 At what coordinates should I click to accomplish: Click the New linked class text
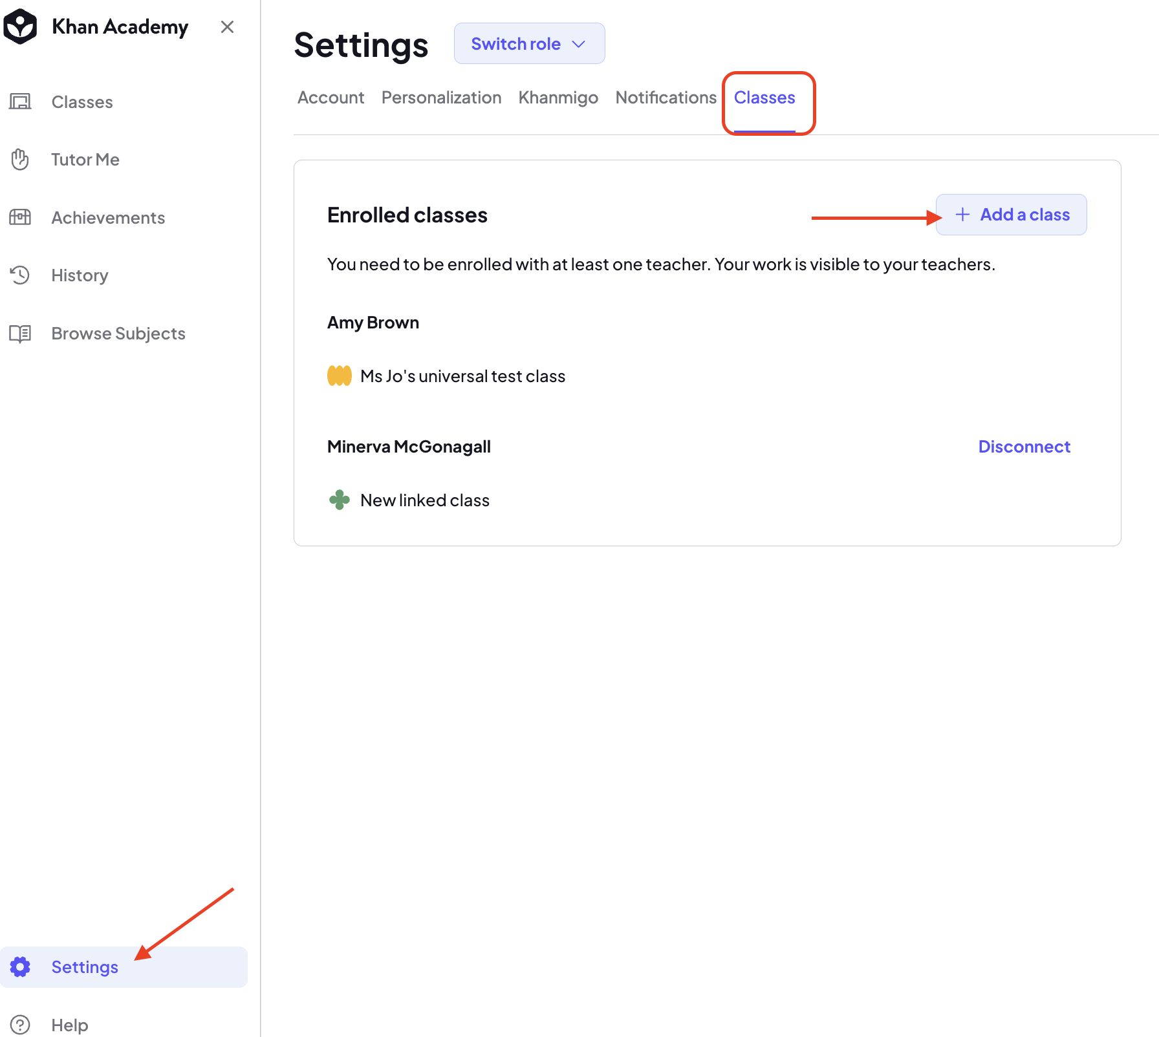click(424, 500)
